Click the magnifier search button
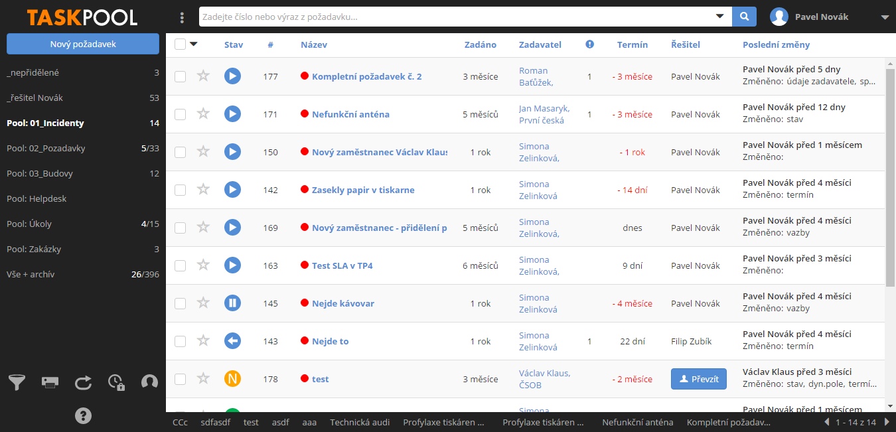 coord(744,17)
